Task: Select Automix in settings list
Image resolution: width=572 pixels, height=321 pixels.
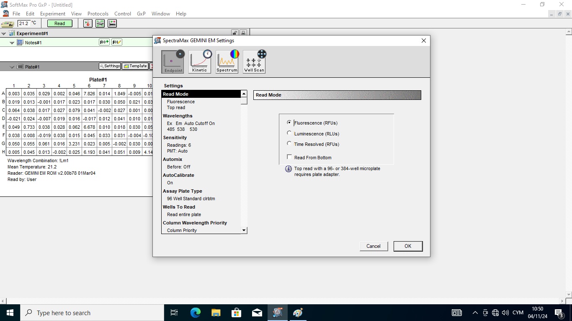Action: point(173,159)
